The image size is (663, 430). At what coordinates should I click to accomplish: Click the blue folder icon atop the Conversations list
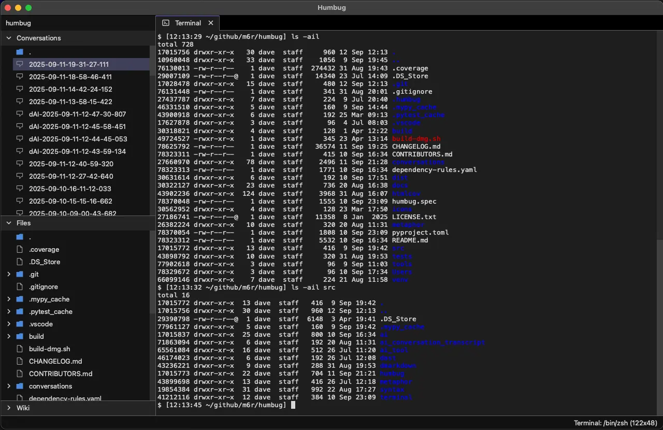pyautogui.click(x=20, y=52)
